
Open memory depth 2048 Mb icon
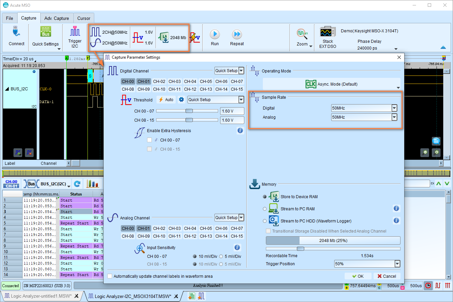(x=165, y=38)
